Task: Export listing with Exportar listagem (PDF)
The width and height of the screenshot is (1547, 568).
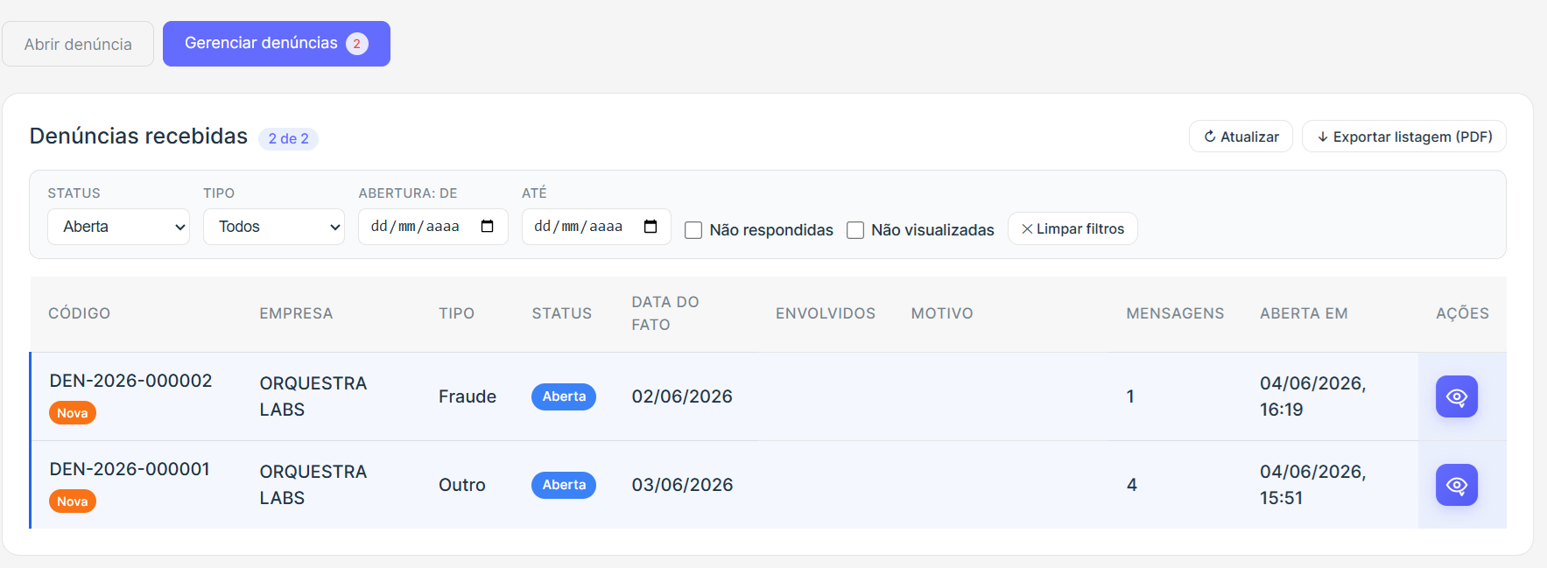Action: pos(1404,137)
